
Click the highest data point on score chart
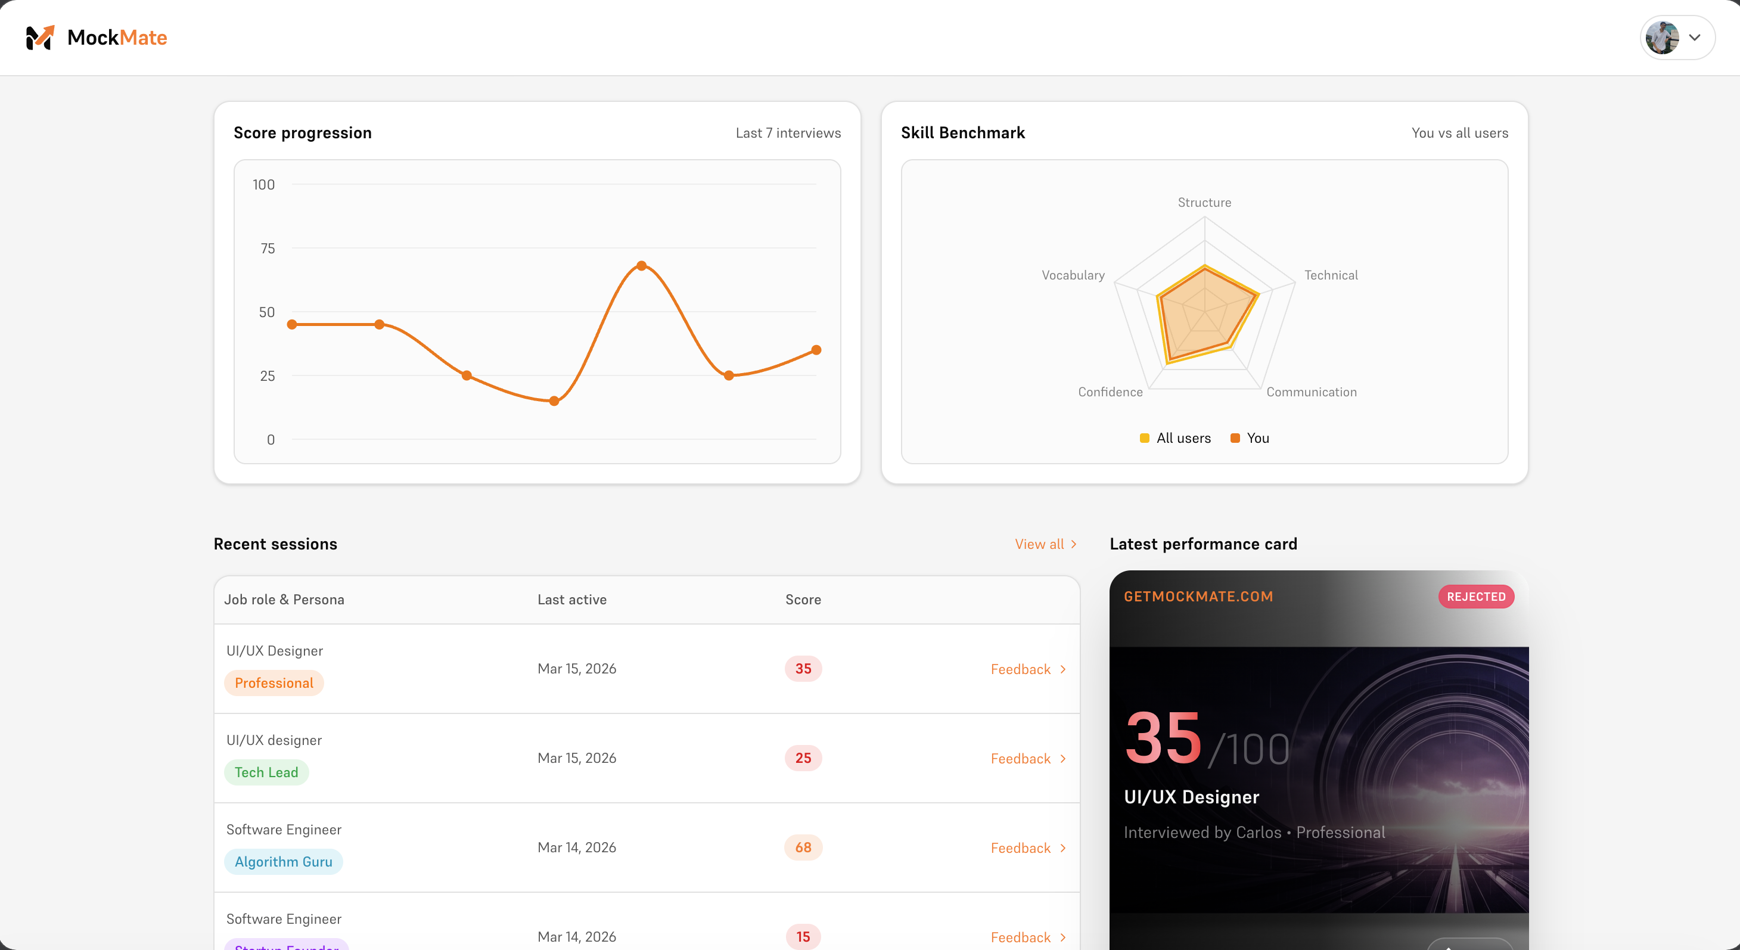pos(641,266)
